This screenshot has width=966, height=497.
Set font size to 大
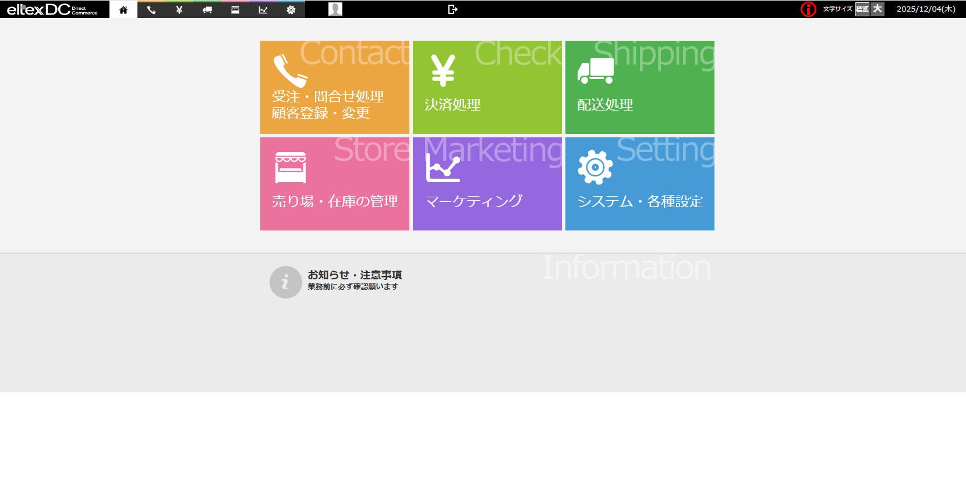[877, 9]
